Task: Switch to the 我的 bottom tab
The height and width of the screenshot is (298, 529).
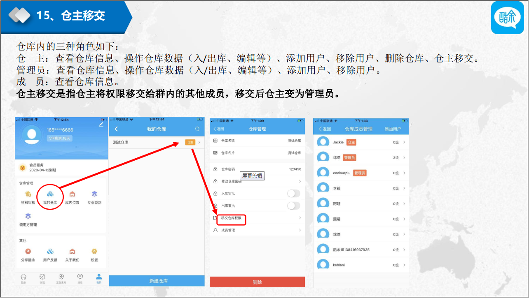Action: [x=99, y=278]
